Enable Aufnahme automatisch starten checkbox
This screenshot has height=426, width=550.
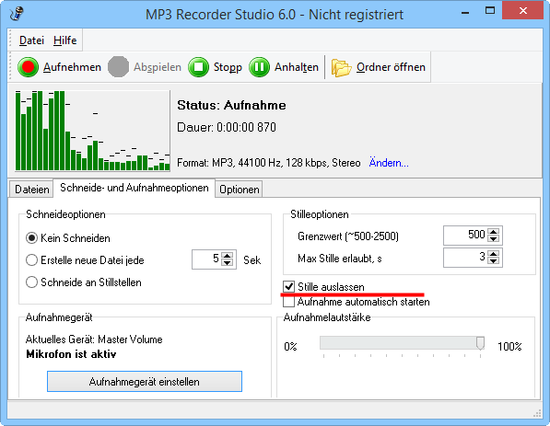(288, 302)
